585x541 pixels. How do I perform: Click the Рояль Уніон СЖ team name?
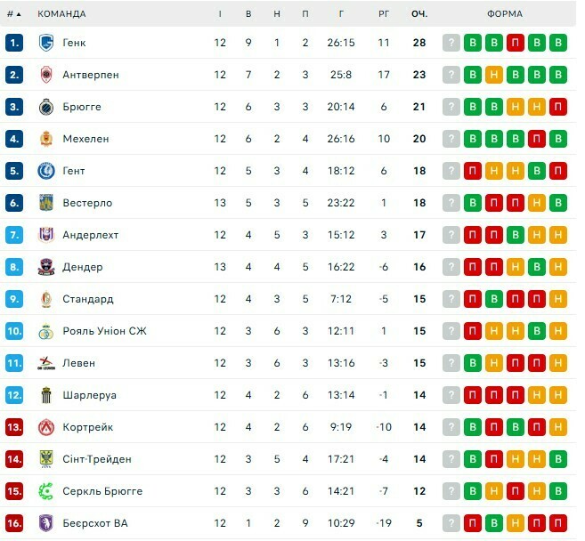click(x=104, y=331)
